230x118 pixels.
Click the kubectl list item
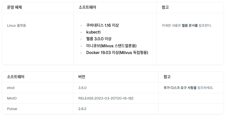94,32
